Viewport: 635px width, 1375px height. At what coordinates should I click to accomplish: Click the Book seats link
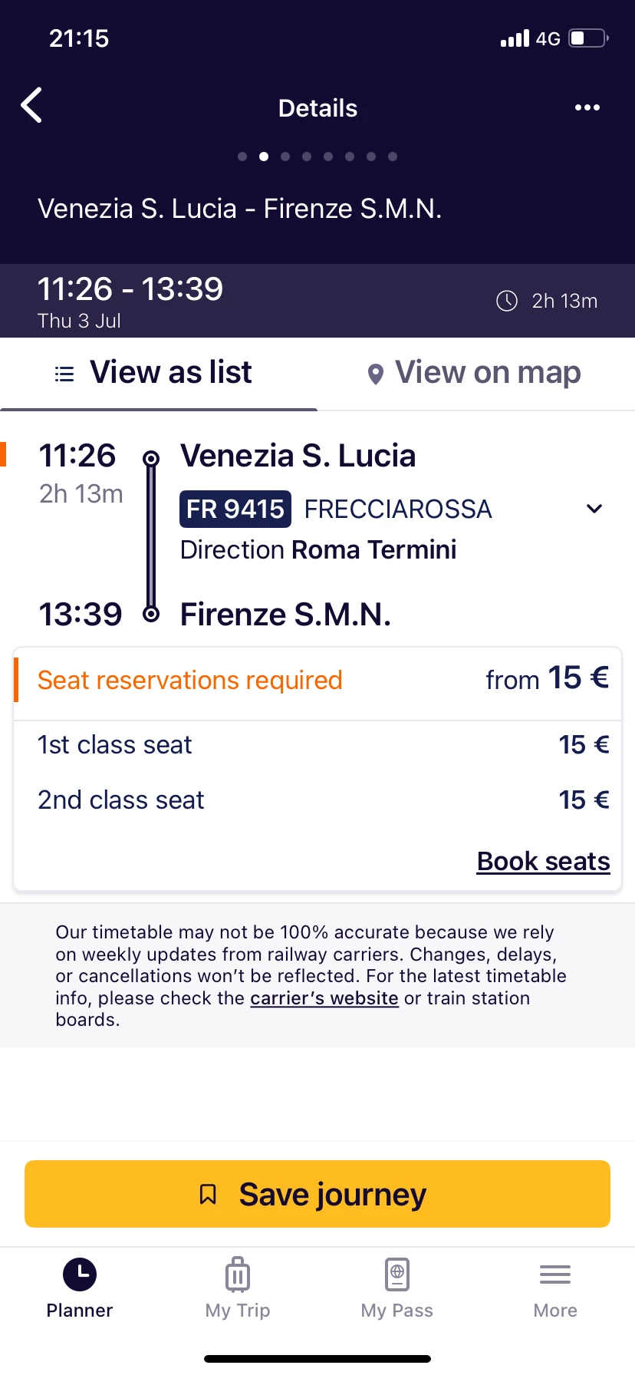(x=543, y=862)
